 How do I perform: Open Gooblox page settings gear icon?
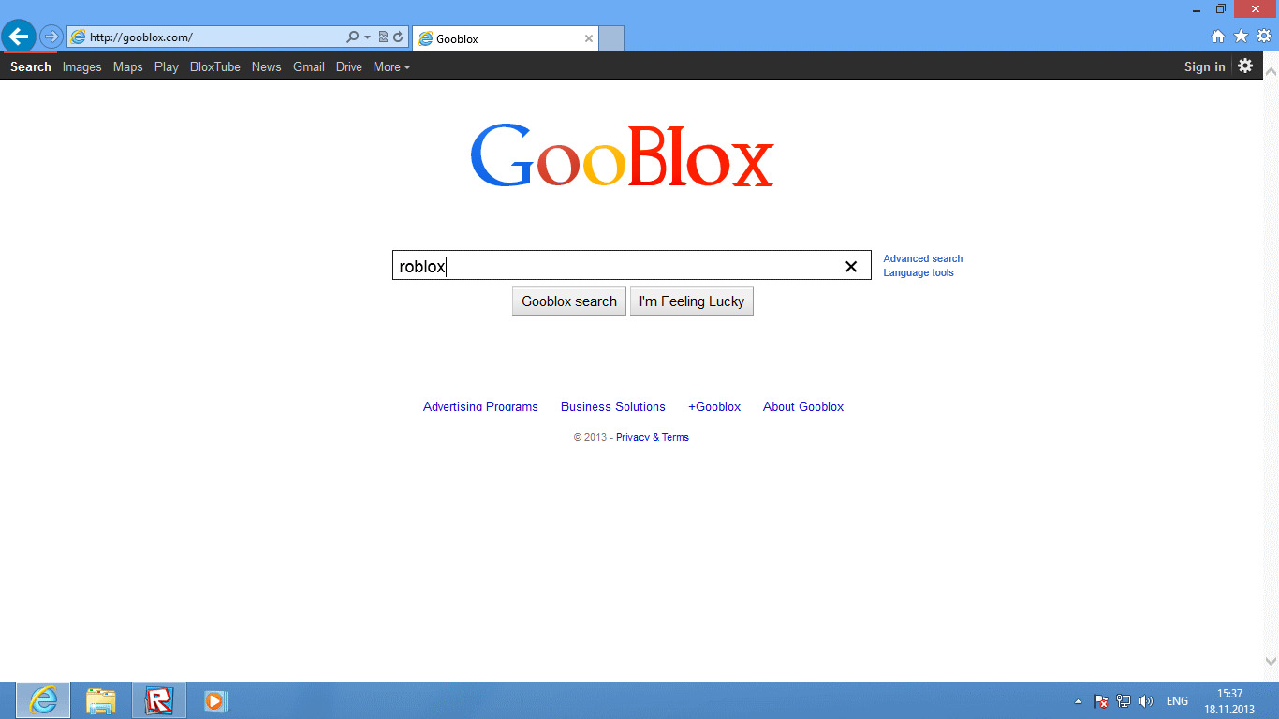click(1245, 66)
